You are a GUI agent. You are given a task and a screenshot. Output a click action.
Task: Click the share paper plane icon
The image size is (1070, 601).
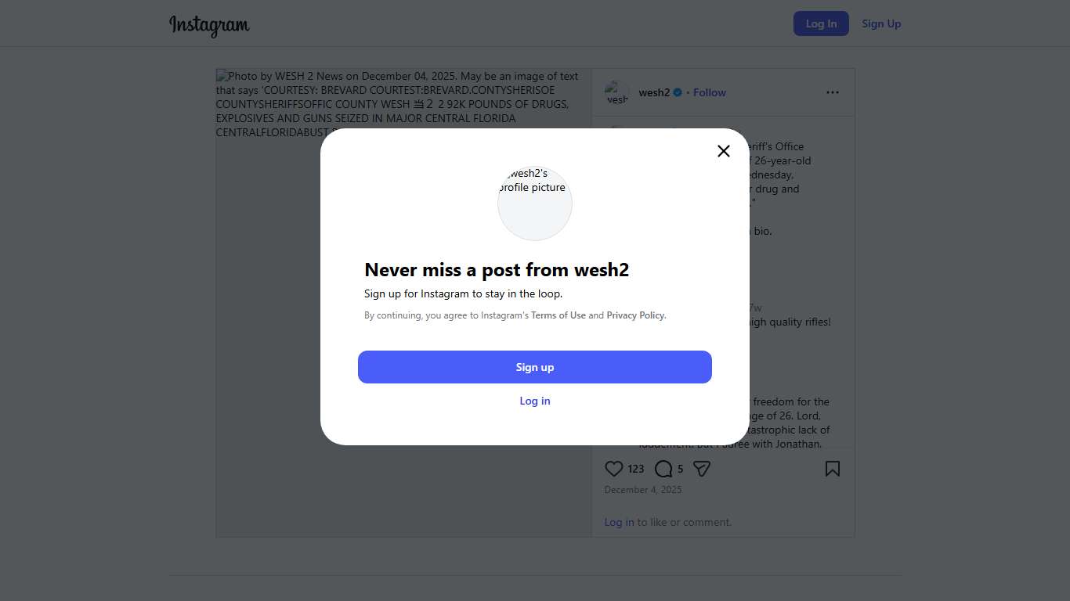[x=702, y=469]
